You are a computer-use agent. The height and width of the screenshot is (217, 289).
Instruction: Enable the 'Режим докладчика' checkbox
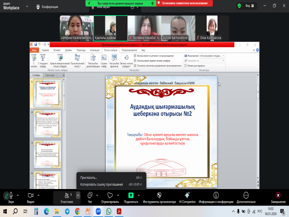(x=185, y=66)
